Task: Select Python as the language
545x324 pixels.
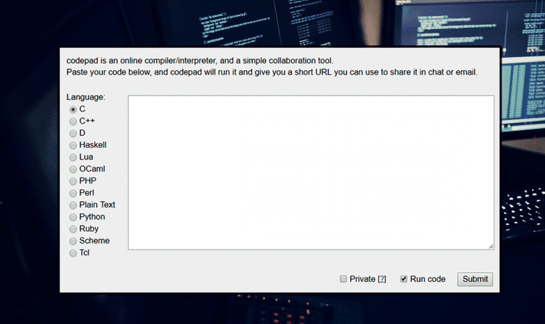Action: (73, 217)
